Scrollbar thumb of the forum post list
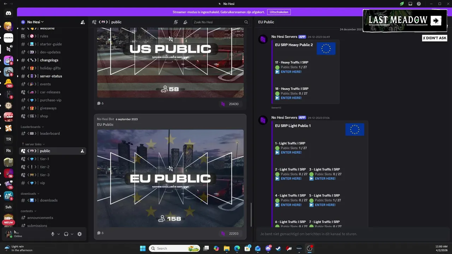This screenshot has height=254, width=452. pyautogui.click(x=251, y=215)
